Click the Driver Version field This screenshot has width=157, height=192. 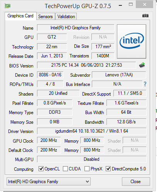[92, 131]
